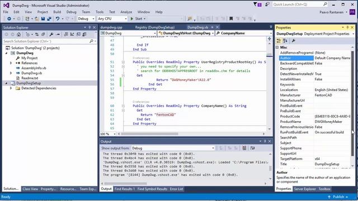The height and width of the screenshot is (201, 358).
Task: Click the New Project toolbar icon
Action: [x=27, y=18]
